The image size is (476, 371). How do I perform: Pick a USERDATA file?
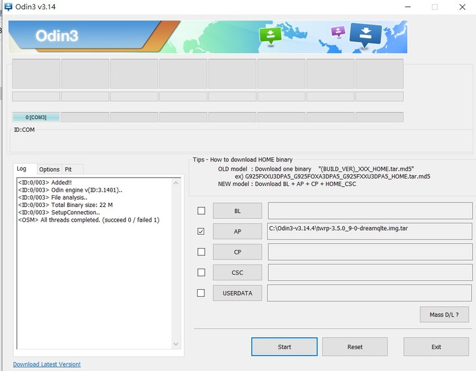point(237,293)
